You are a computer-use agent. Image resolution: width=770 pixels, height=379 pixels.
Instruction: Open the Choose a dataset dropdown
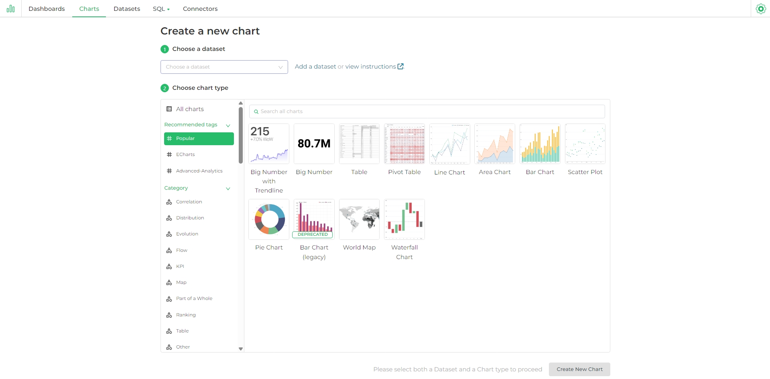click(224, 67)
